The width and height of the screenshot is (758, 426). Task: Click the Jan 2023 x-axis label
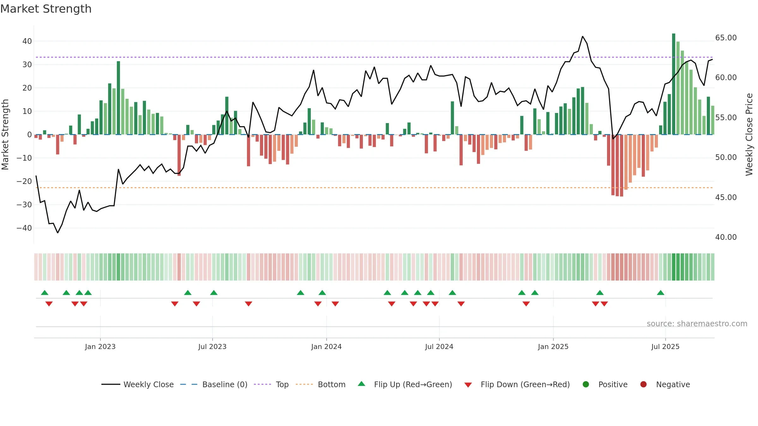pos(100,346)
